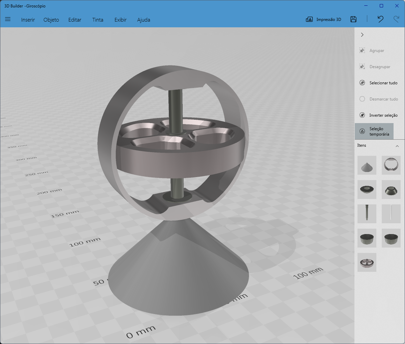The width and height of the screenshot is (405, 344).
Task: Undo the last action
Action: point(380,19)
